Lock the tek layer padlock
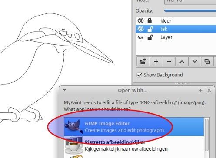This screenshot has width=216, height=158. (150, 29)
